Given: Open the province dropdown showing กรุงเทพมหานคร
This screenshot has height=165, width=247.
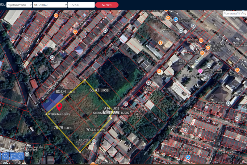Looking at the screenshot, I should point(19,5).
